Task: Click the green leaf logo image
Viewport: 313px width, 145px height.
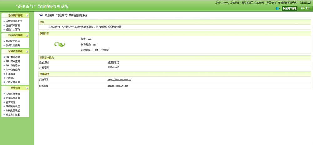Action: click(60, 45)
